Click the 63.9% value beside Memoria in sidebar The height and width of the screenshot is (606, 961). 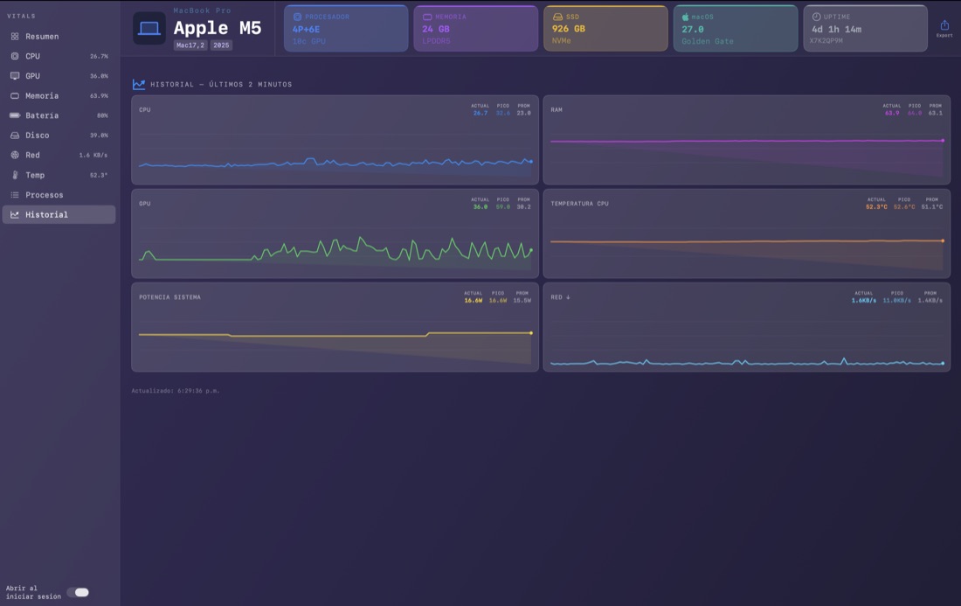(x=99, y=95)
